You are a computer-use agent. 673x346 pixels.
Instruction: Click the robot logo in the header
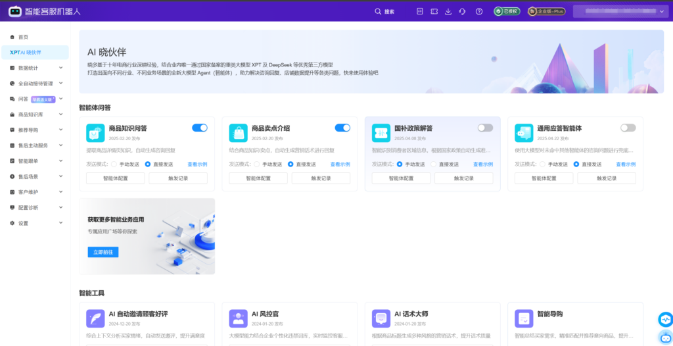point(15,12)
